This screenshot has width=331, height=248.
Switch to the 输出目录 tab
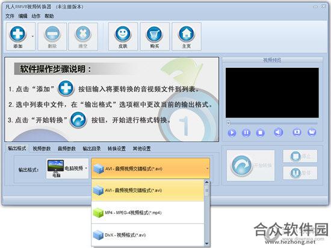pyautogui.click(x=91, y=148)
